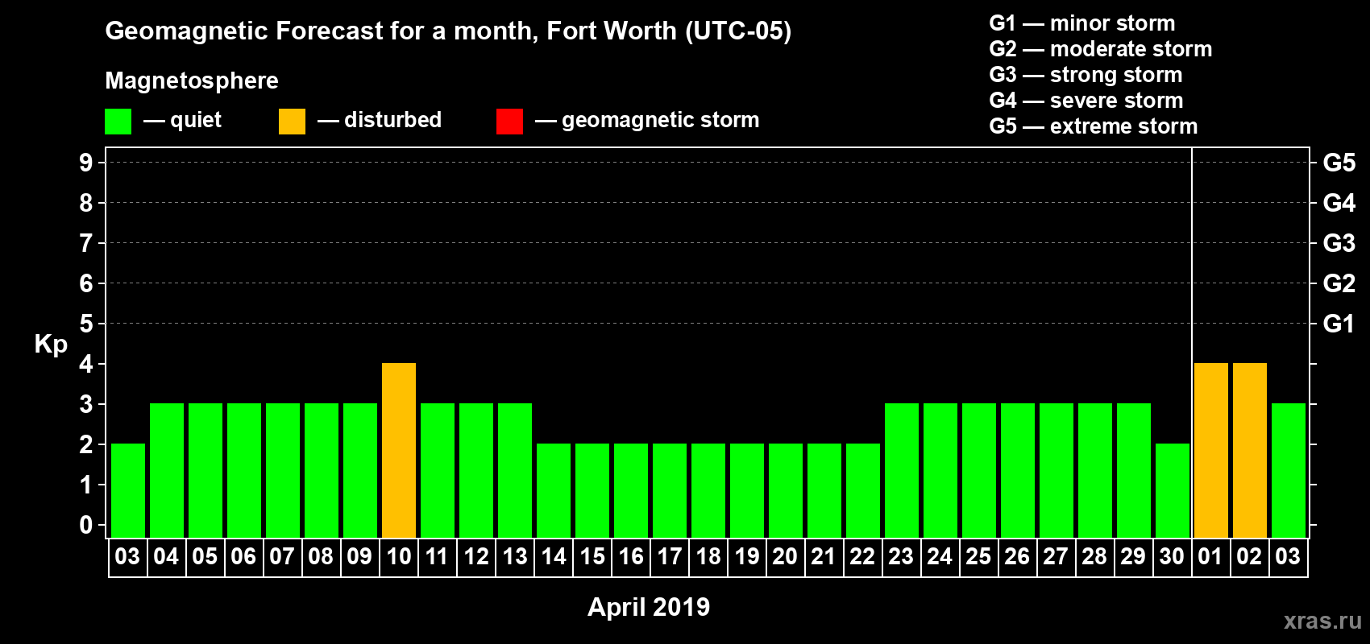Click the date label 12

click(475, 557)
